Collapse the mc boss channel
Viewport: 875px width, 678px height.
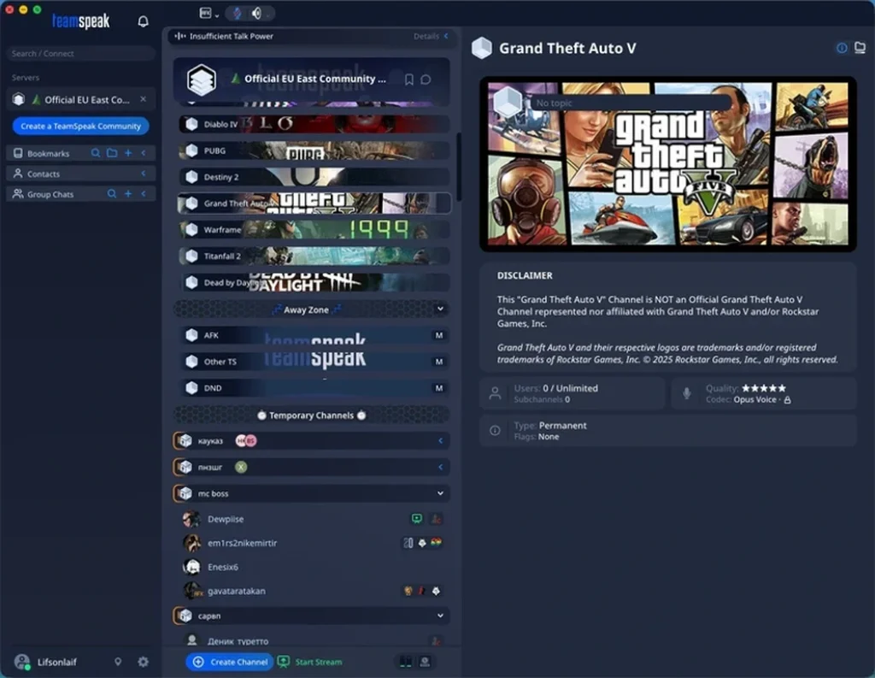[x=440, y=493]
